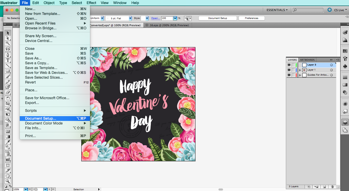
Task: Select the Line Segment tool
Action: tap(8, 66)
